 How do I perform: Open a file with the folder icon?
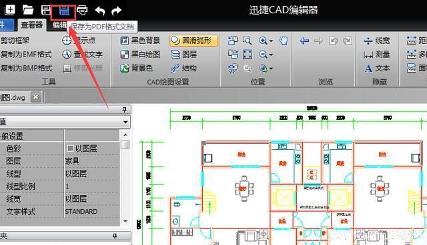pos(28,10)
